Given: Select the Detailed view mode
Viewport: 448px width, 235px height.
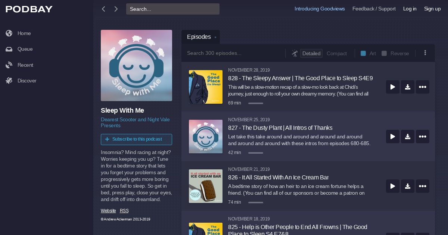Looking at the screenshot, I should 311,53.
